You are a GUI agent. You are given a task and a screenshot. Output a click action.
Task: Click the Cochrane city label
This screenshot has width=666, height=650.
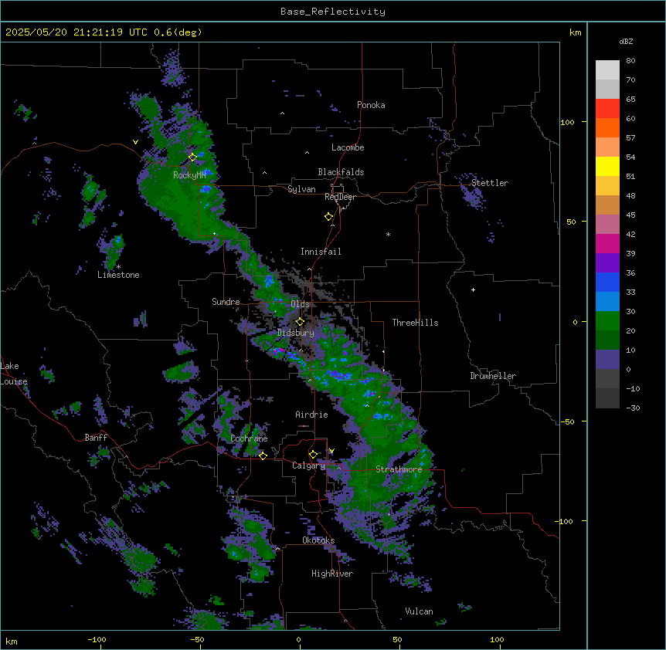pos(249,438)
